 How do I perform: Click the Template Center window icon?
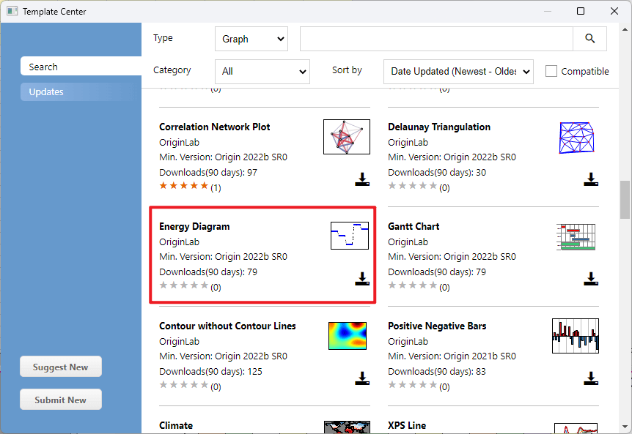tap(12, 12)
